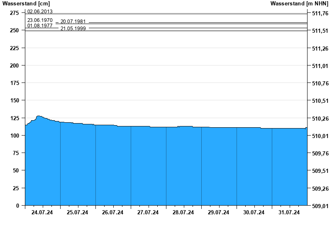Pick the 28.07.24 date label
This screenshot has height=228, width=332.
(183, 213)
